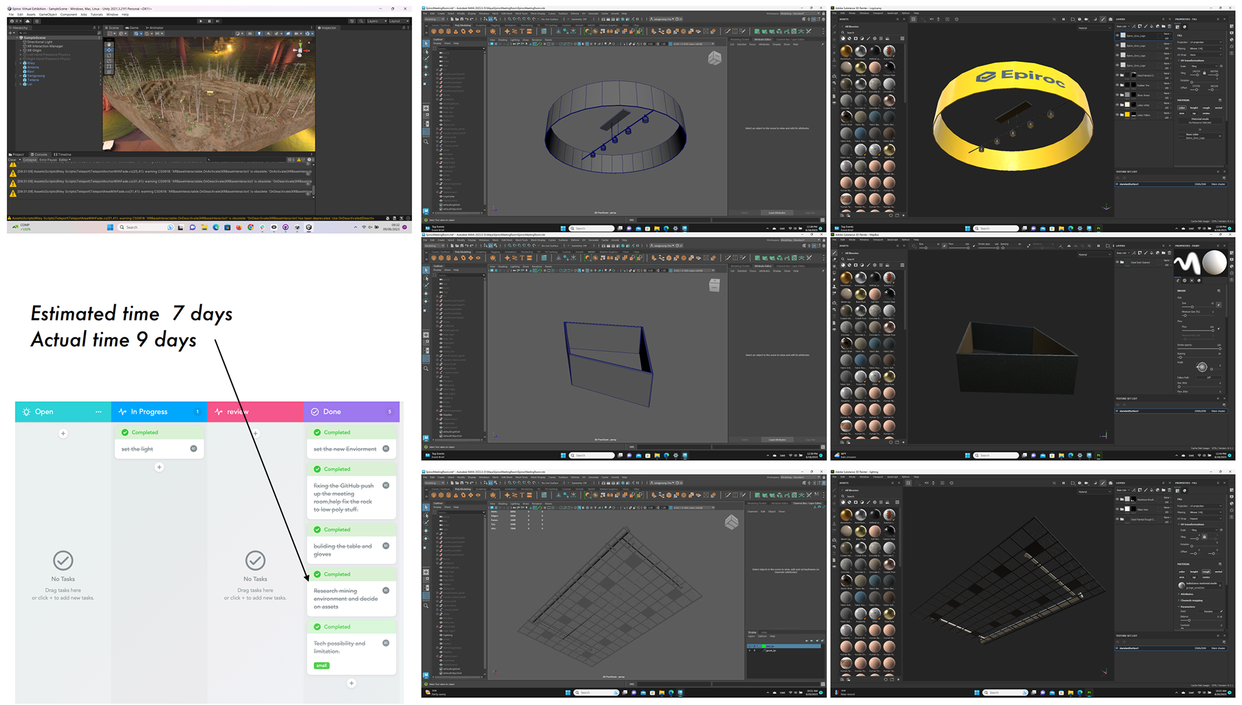Screen dimensions: 1242x705
Task: Open the Editor dropdown in the Unity Console
Action: pyautogui.click(x=64, y=160)
